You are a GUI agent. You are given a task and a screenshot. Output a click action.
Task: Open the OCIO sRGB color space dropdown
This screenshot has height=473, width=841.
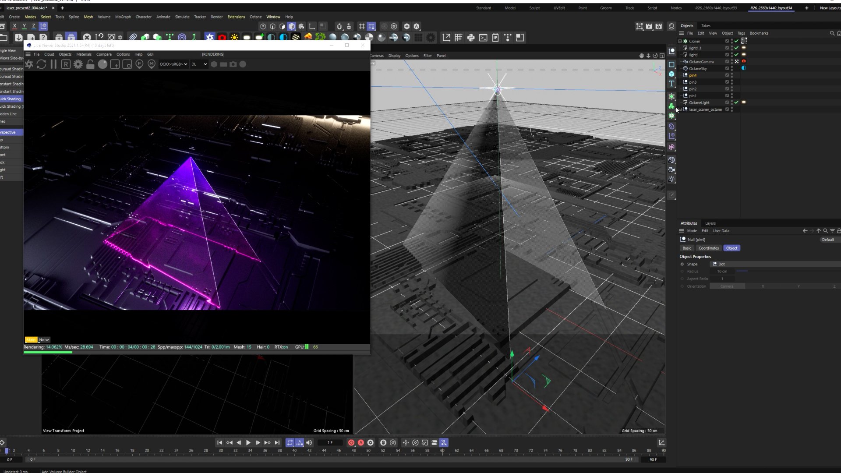click(x=173, y=64)
